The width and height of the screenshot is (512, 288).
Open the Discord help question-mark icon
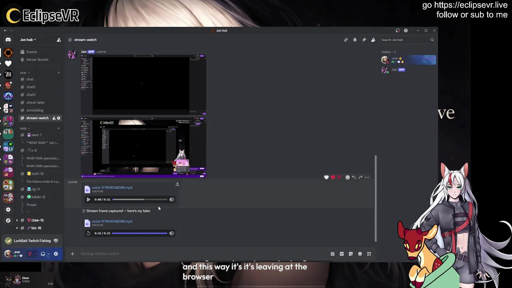coord(406,30)
